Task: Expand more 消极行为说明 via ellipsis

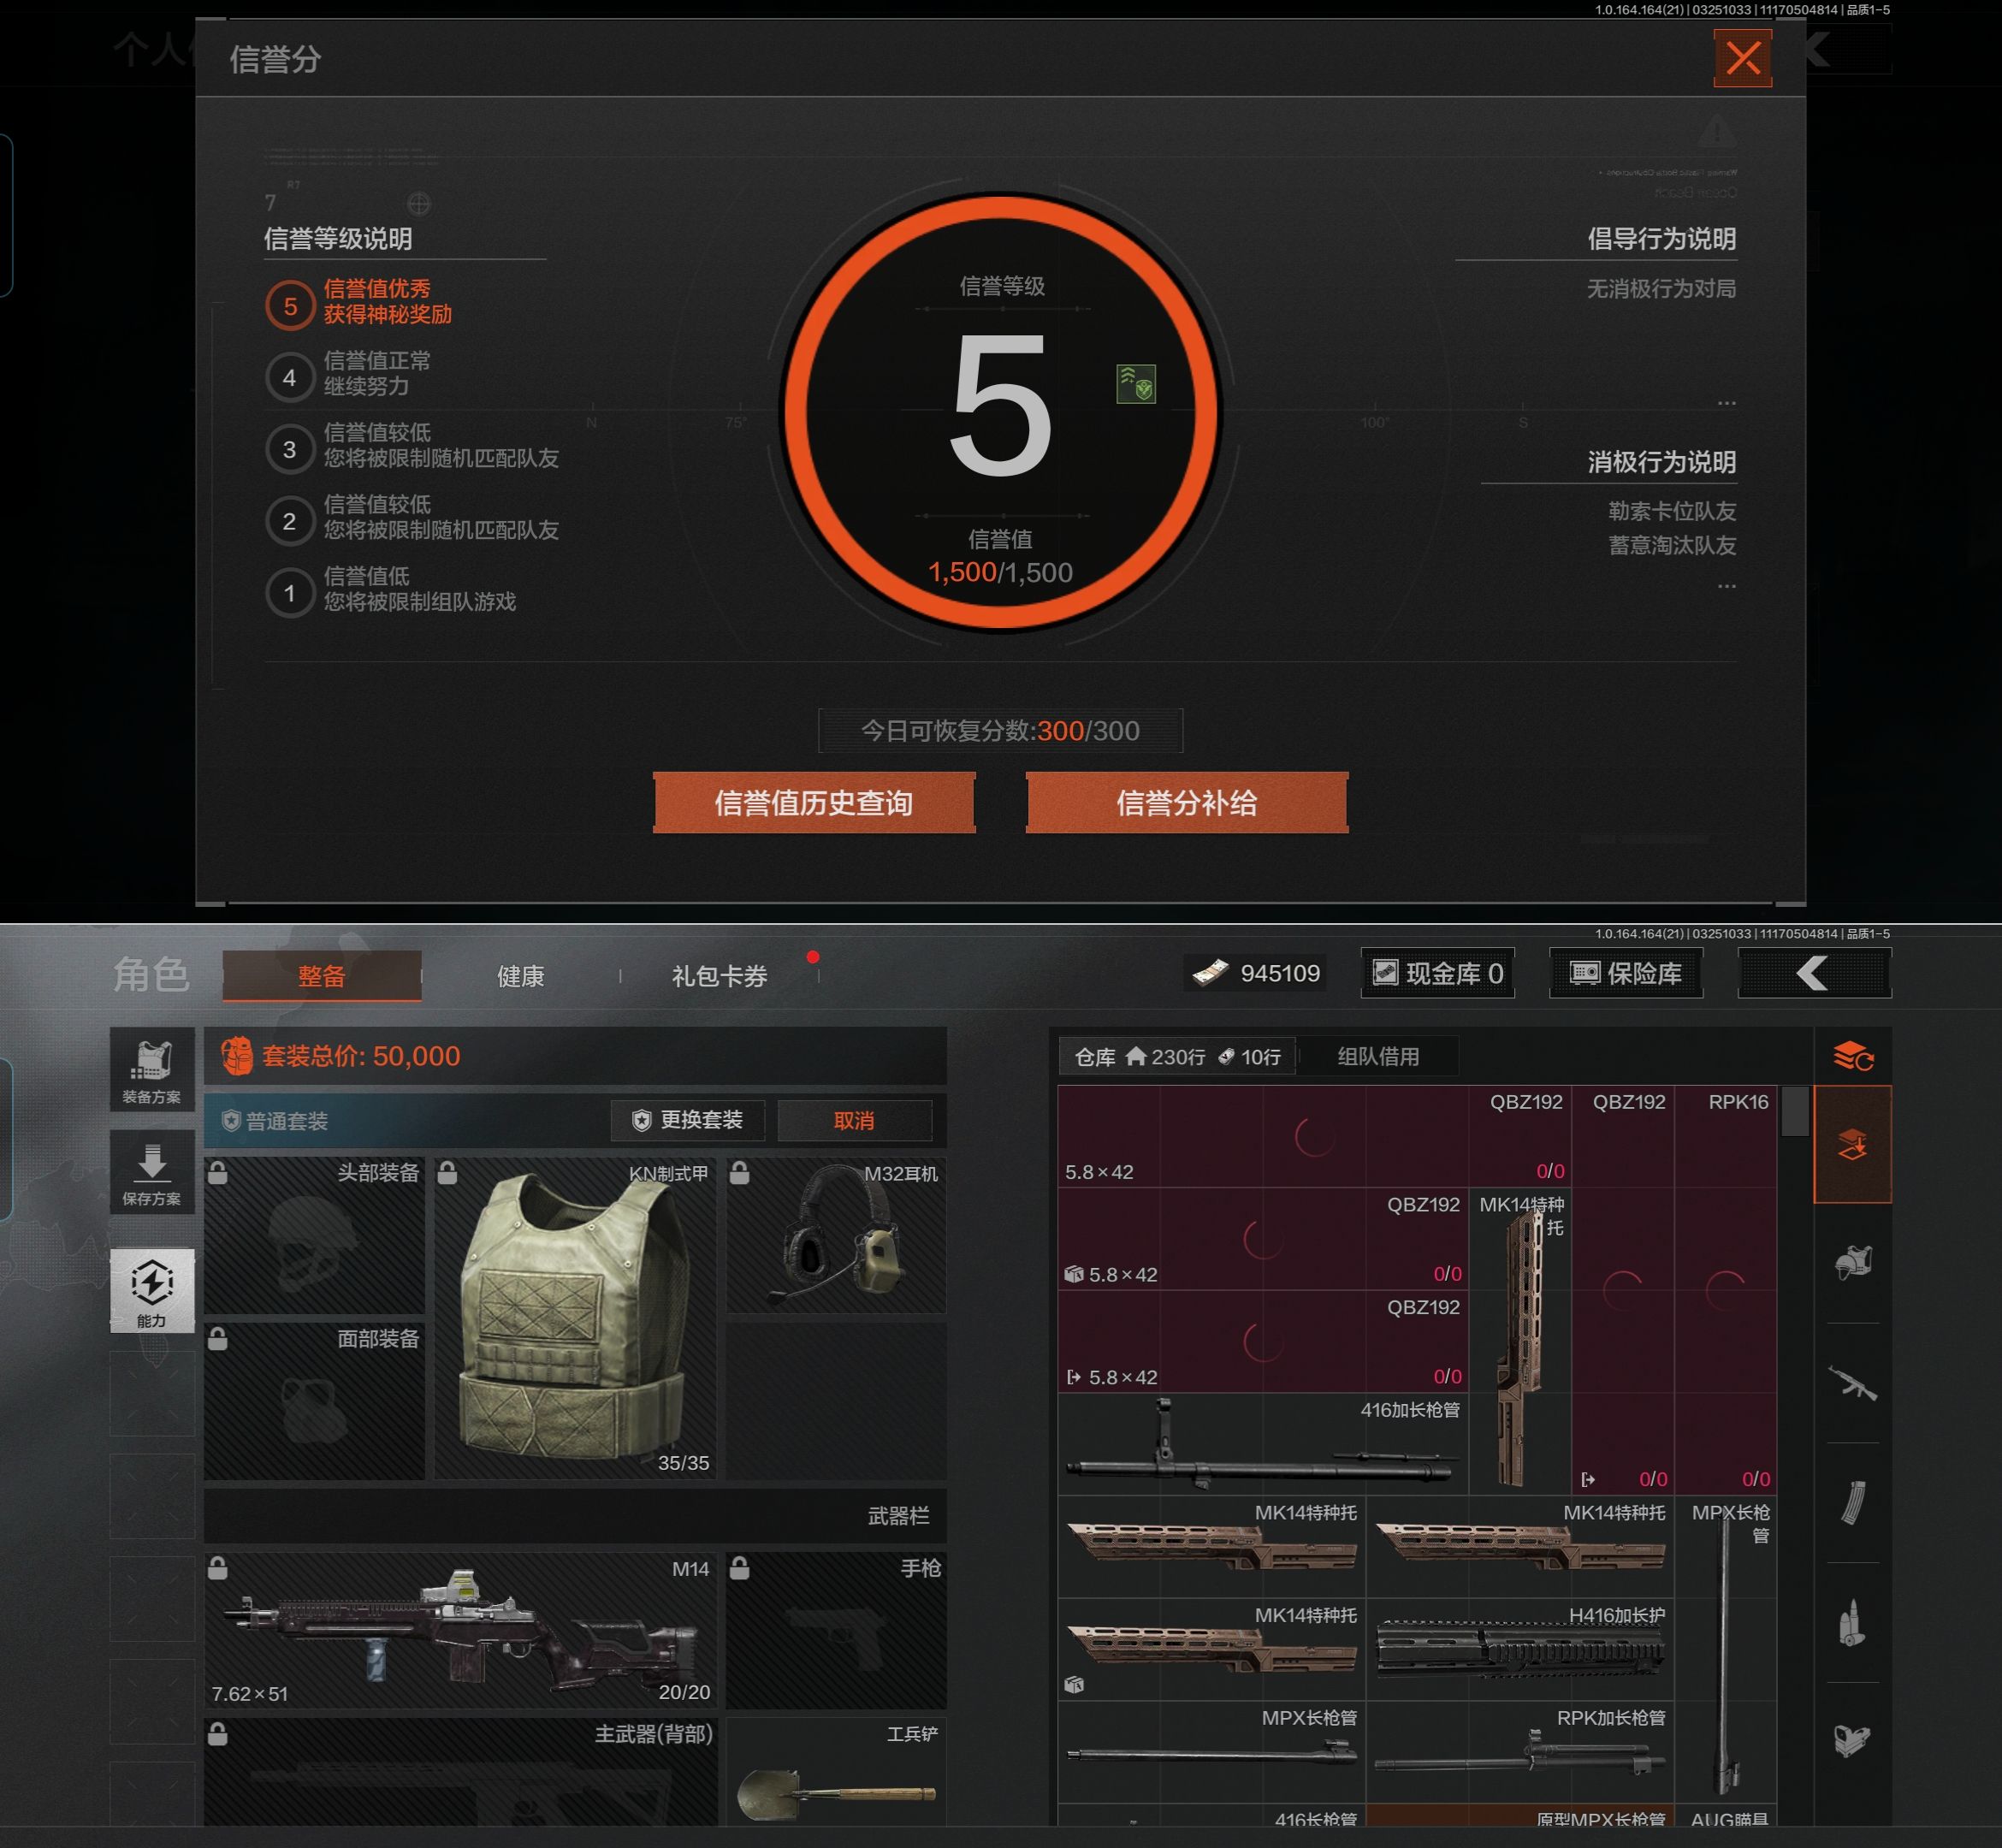Action: coord(1726,586)
